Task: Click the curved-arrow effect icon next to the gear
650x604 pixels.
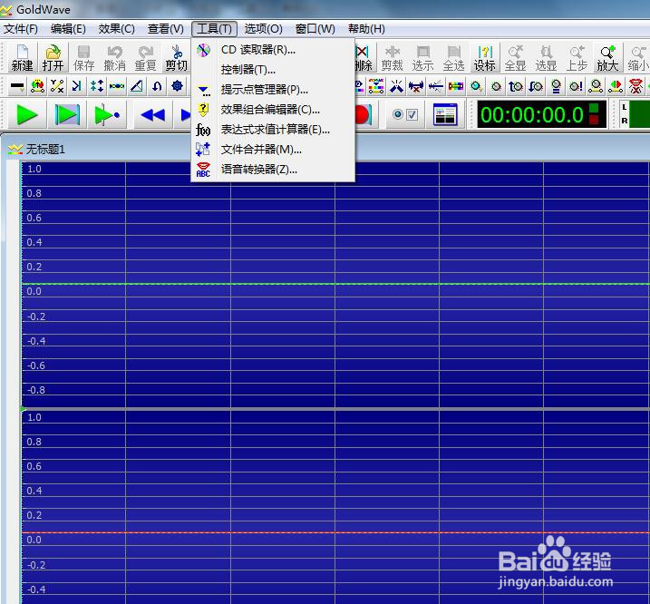Action: pyautogui.click(x=157, y=86)
